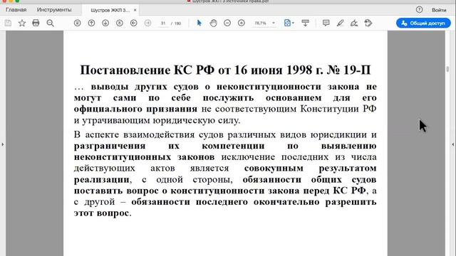Click the words неконституционных законов
The image size is (456, 256).
click(x=144, y=157)
